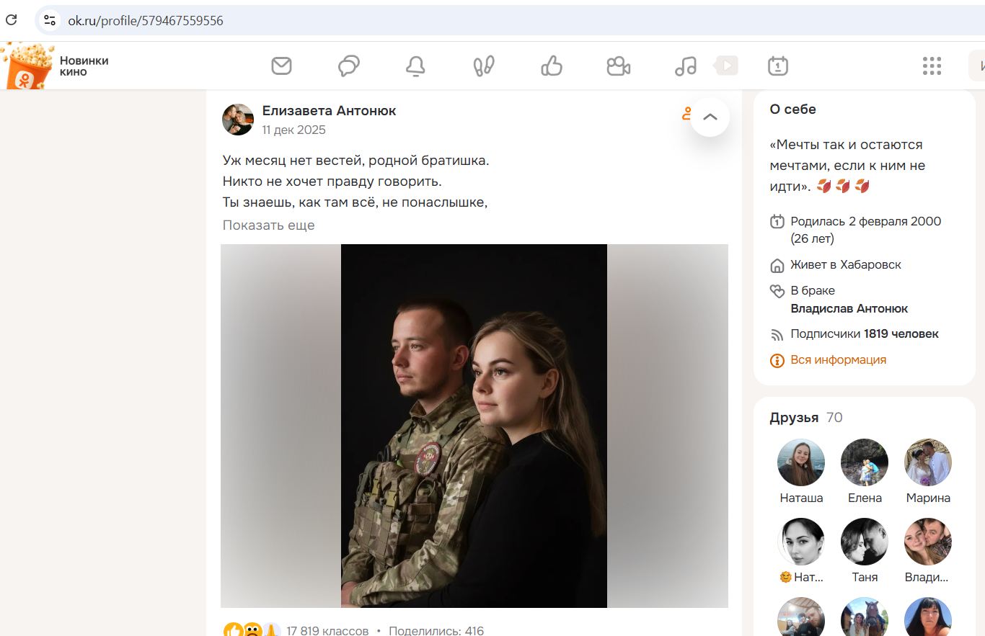Open the music note icon
Viewport: 985px width, 636px height.
[x=685, y=66]
